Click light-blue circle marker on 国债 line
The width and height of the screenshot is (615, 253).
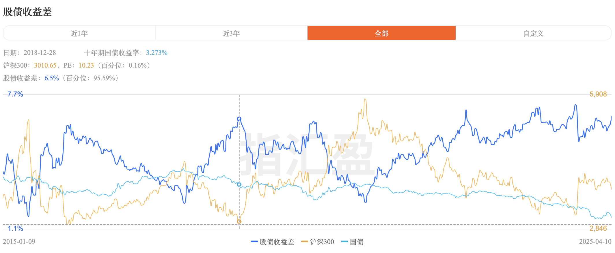click(x=239, y=185)
